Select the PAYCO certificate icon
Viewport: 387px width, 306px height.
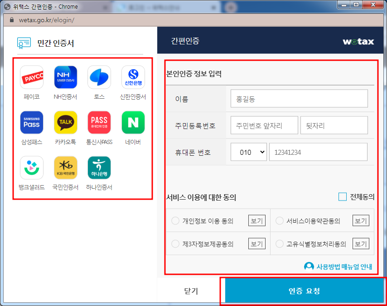coord(31,77)
